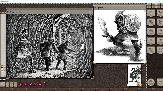Open the Tables sidebar button
The image size is (163, 91).
(x=160, y=22)
